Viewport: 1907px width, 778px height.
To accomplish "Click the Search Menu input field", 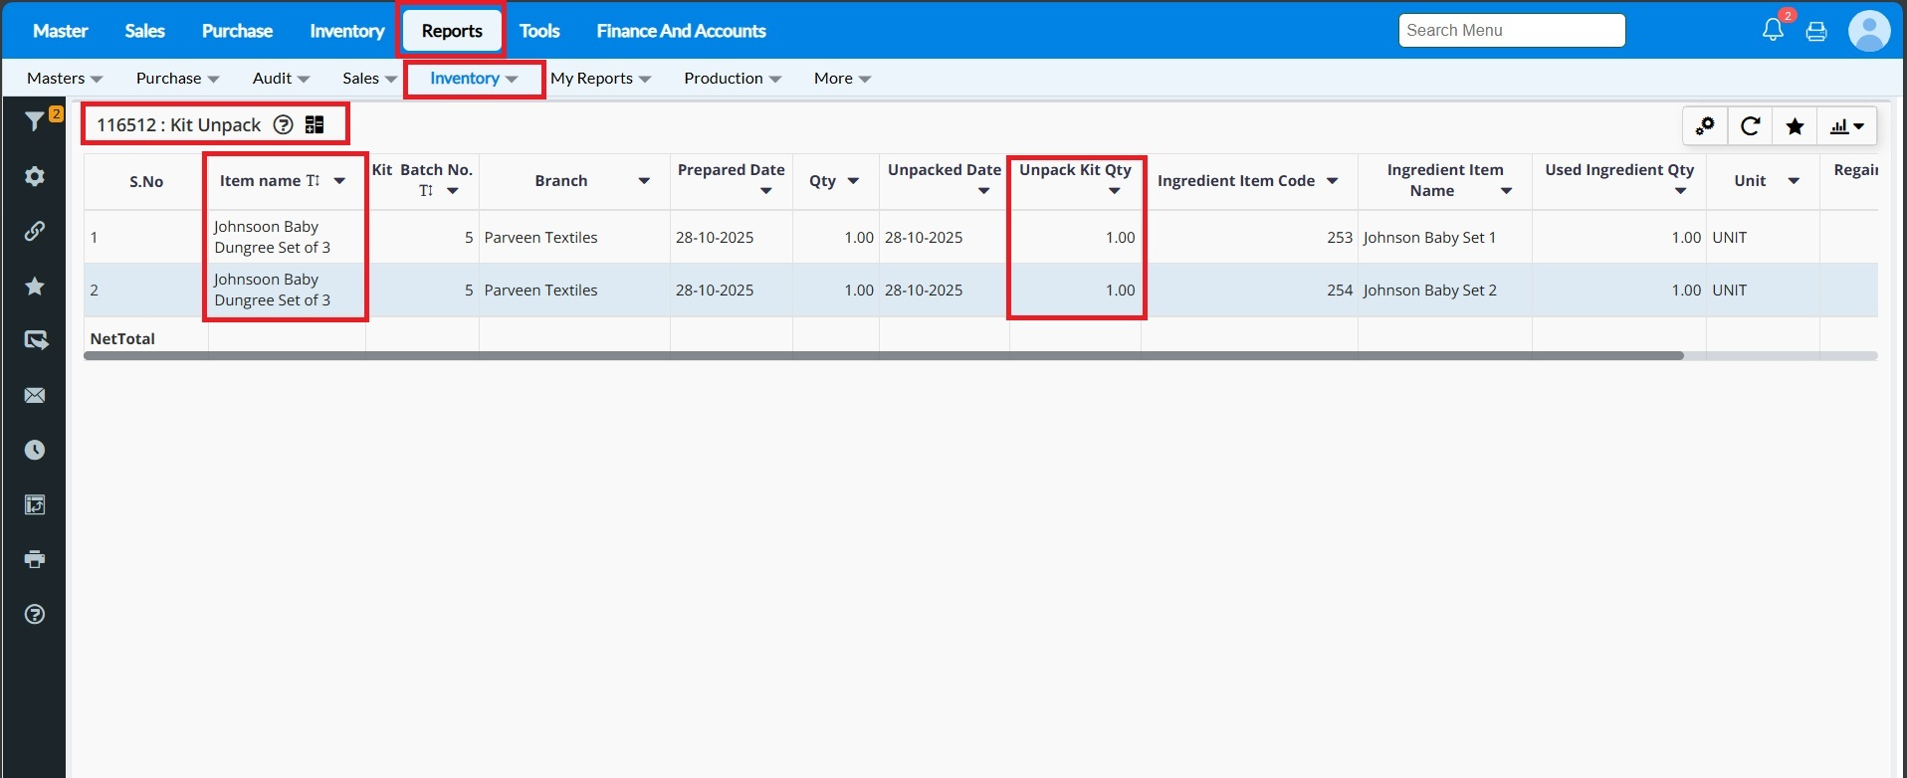I will (x=1511, y=31).
